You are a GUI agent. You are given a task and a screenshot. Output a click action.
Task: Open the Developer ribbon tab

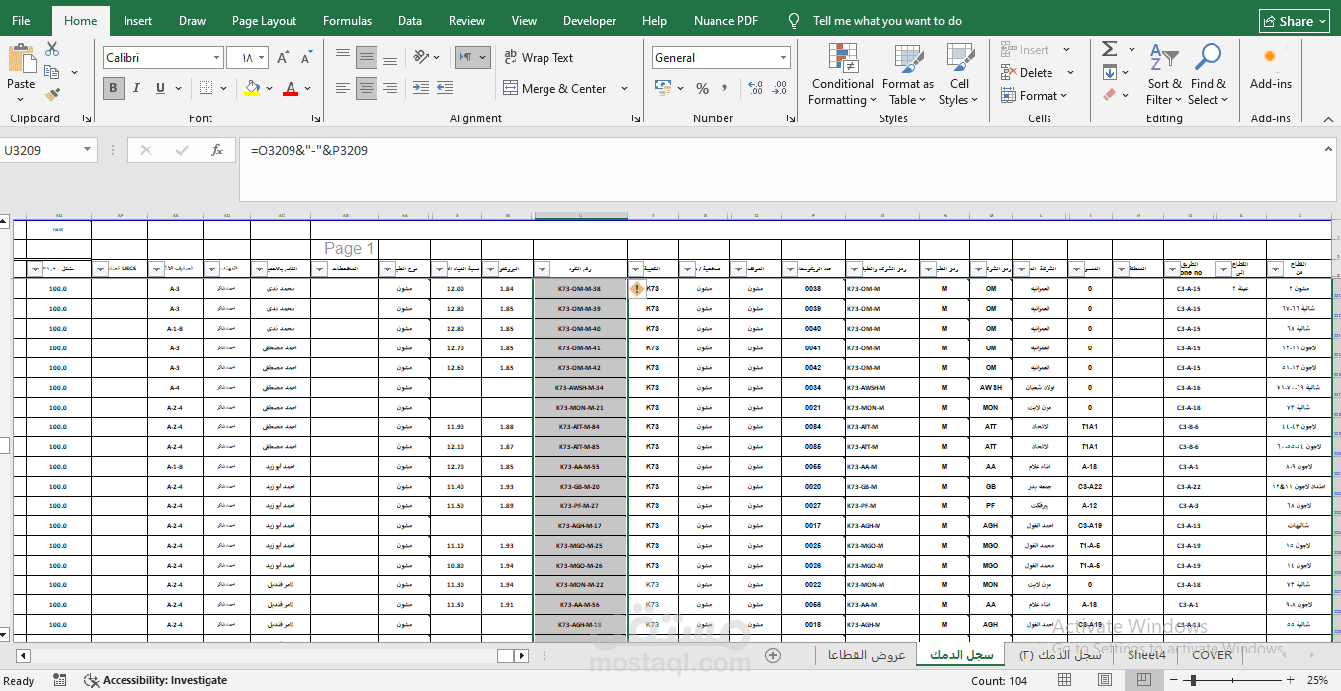coord(589,21)
